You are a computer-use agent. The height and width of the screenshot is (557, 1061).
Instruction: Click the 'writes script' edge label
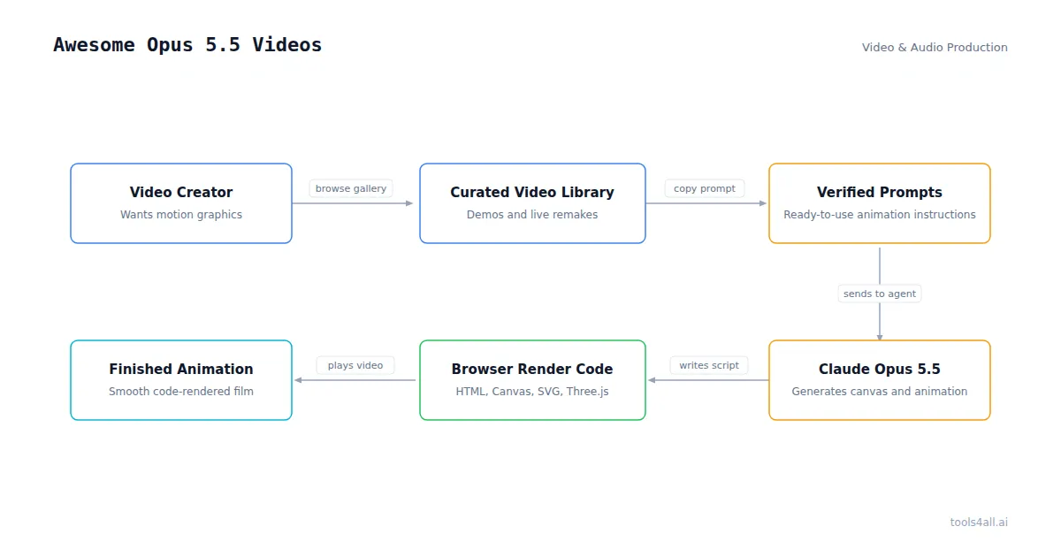[x=709, y=365]
